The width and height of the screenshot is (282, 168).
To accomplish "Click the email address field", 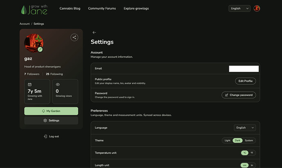I will tap(244, 69).
